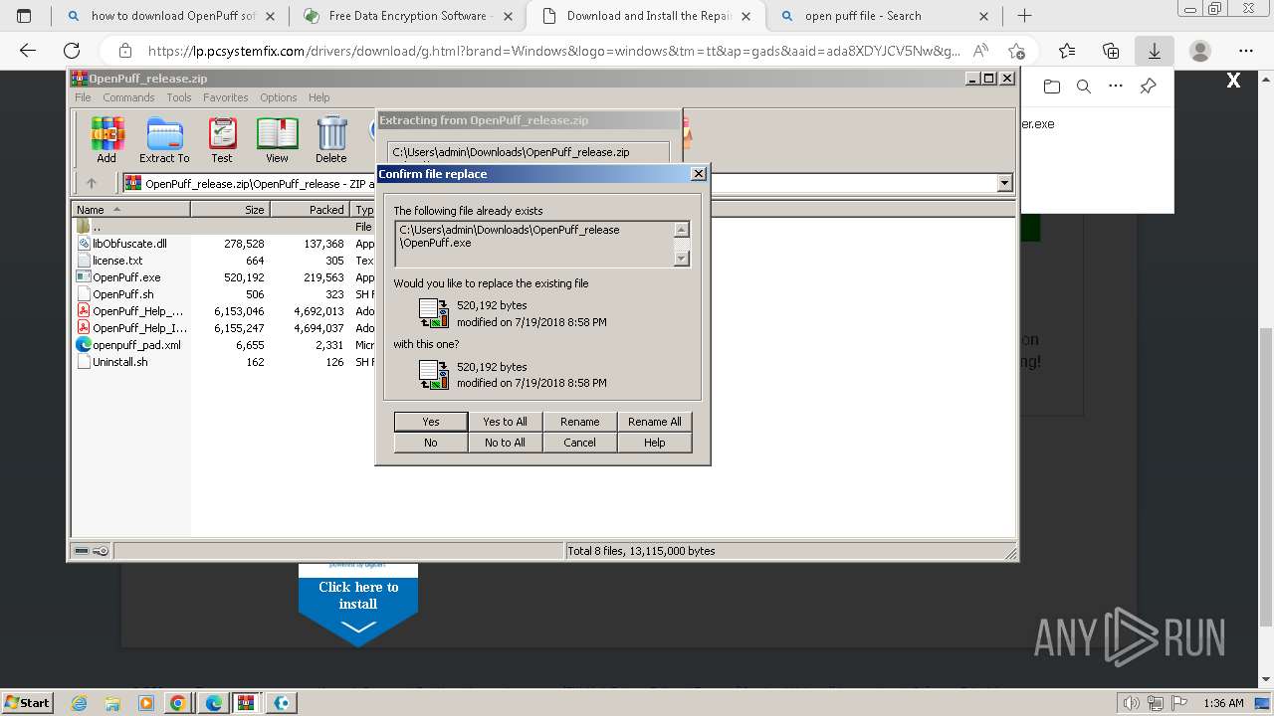This screenshot has width=1274, height=716.
Task: Decline replace with No button
Action: (x=431, y=443)
